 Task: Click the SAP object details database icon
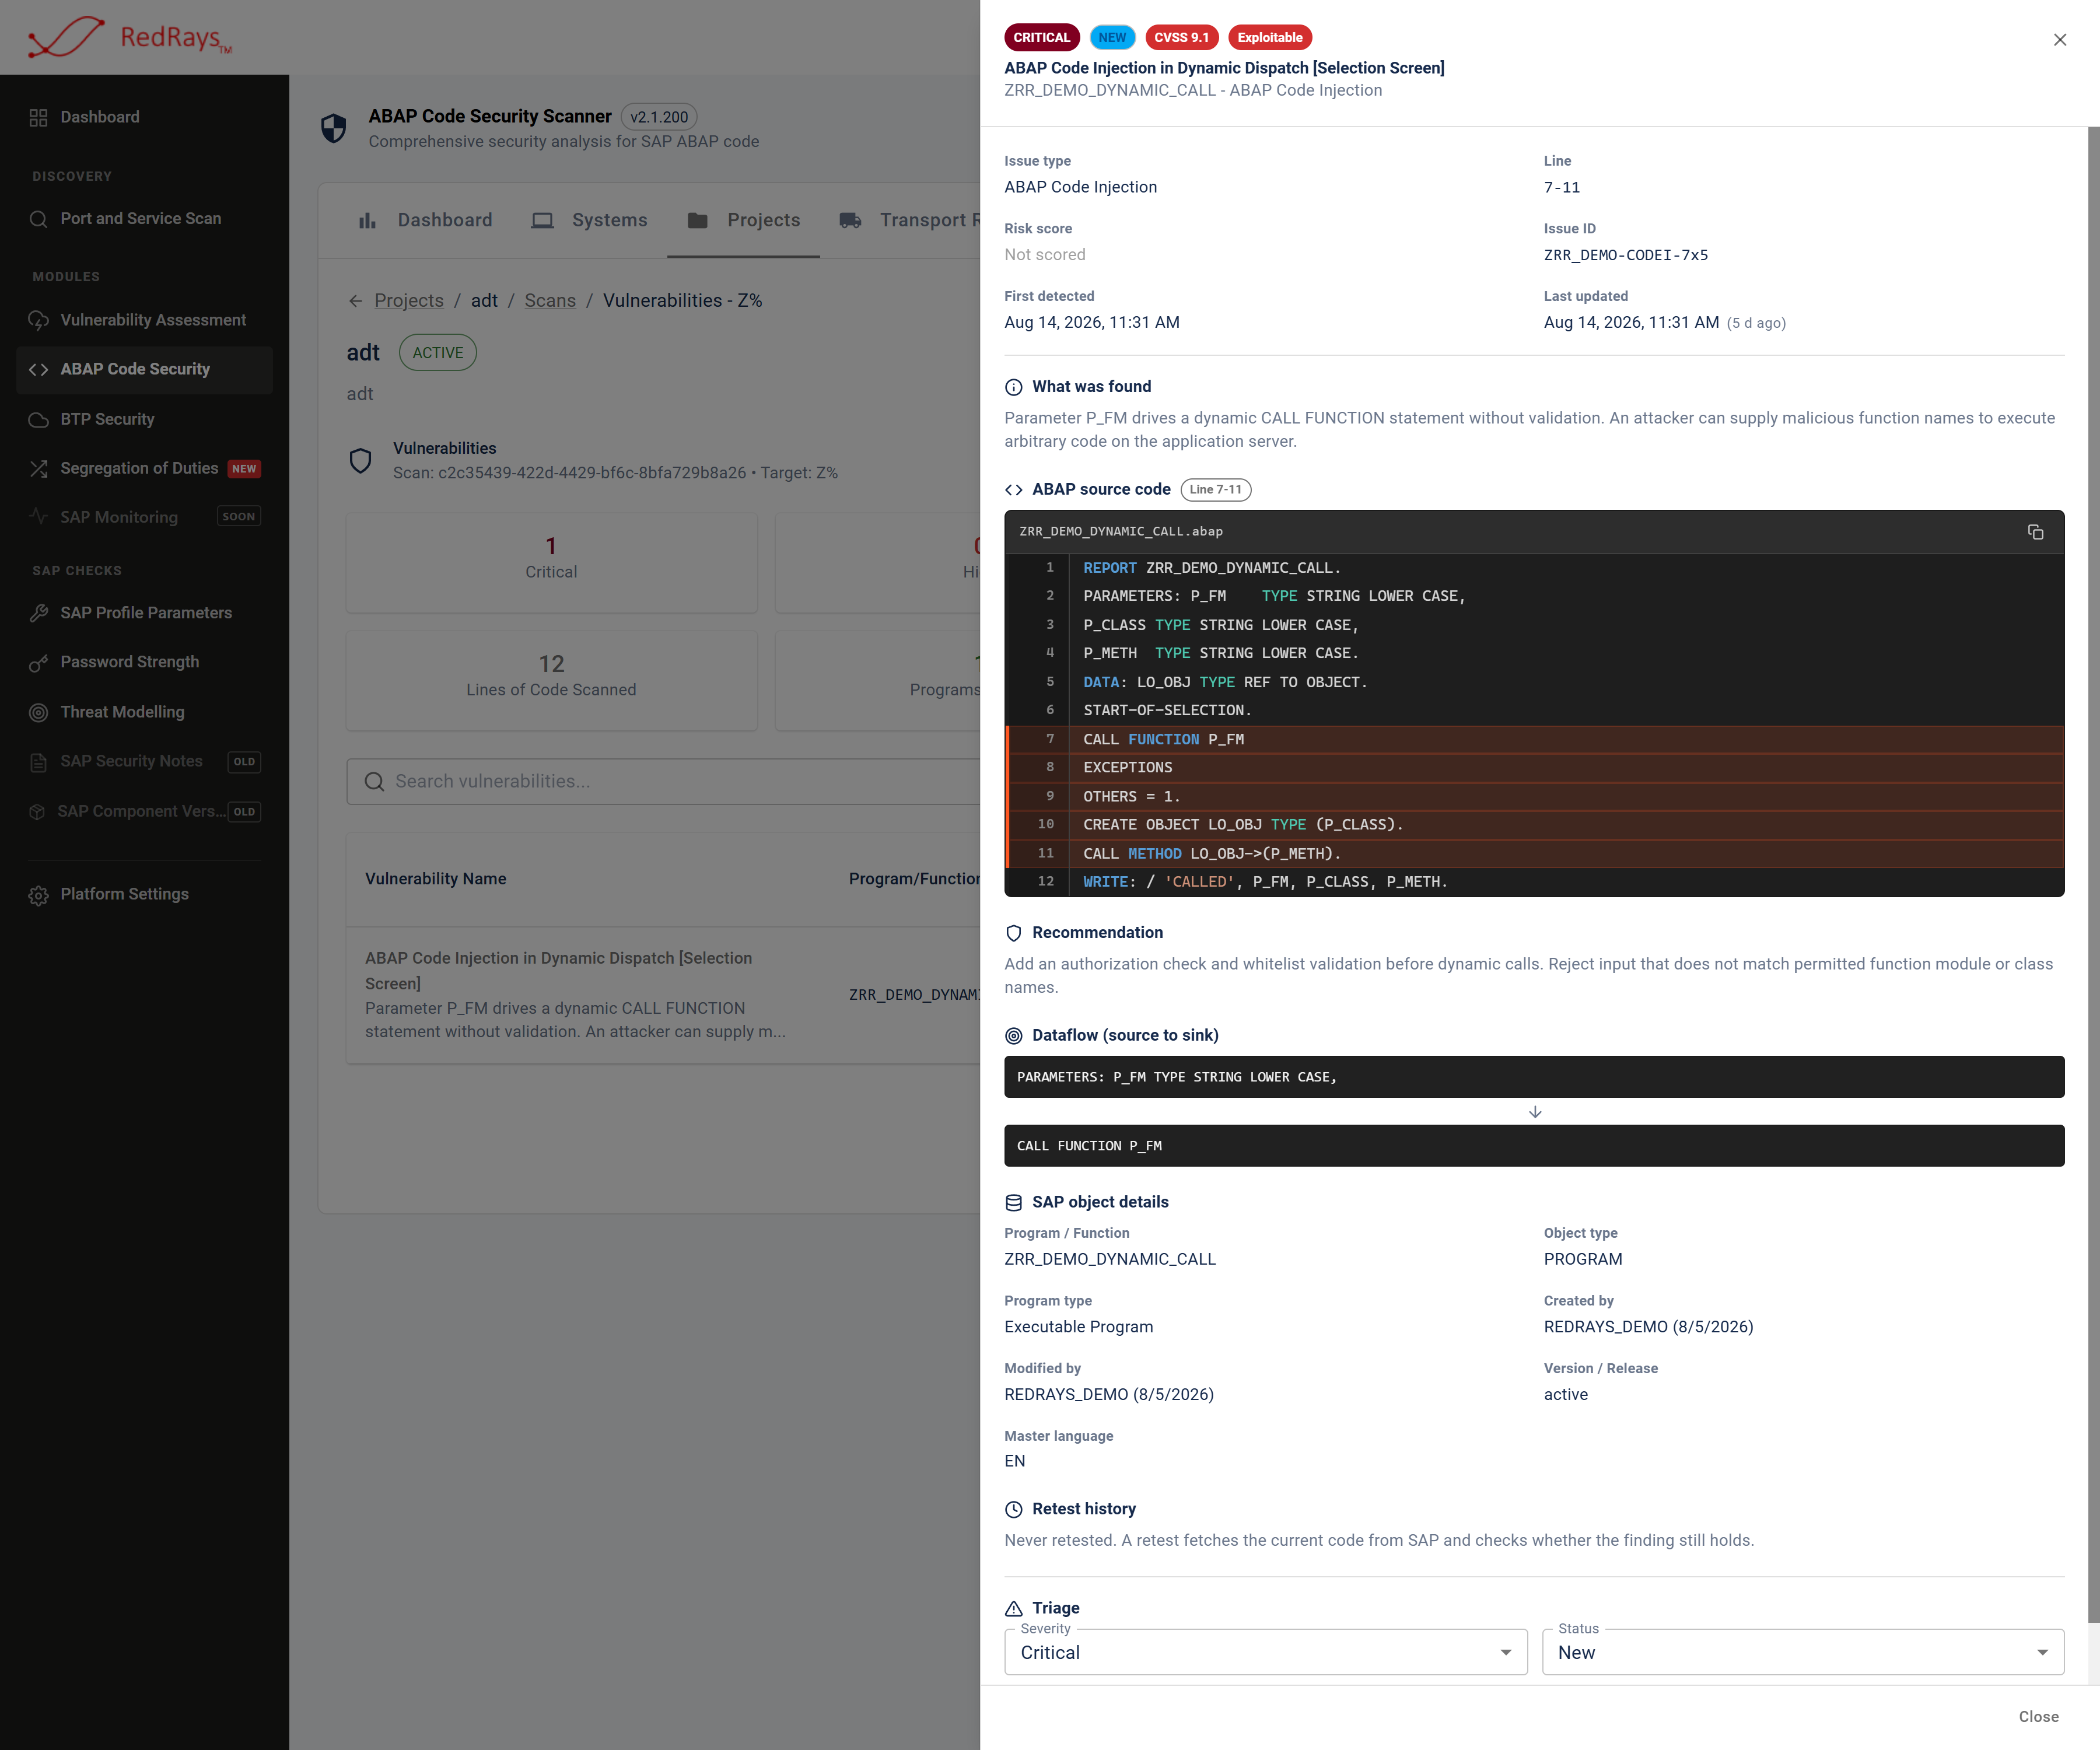tap(1013, 1203)
